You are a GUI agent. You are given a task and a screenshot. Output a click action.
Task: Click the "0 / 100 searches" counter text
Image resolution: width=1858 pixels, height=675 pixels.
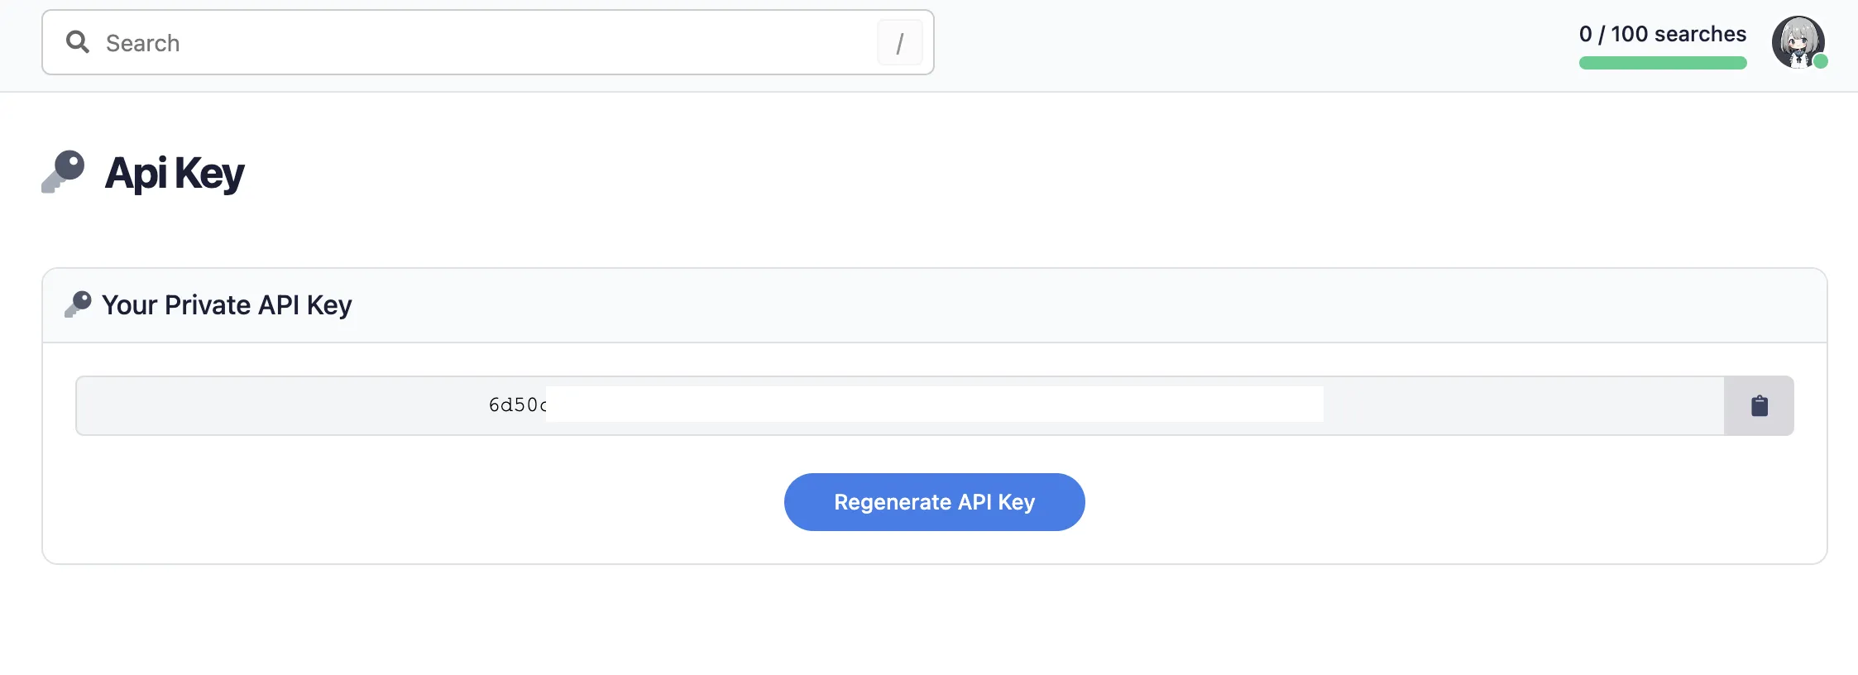click(1662, 34)
